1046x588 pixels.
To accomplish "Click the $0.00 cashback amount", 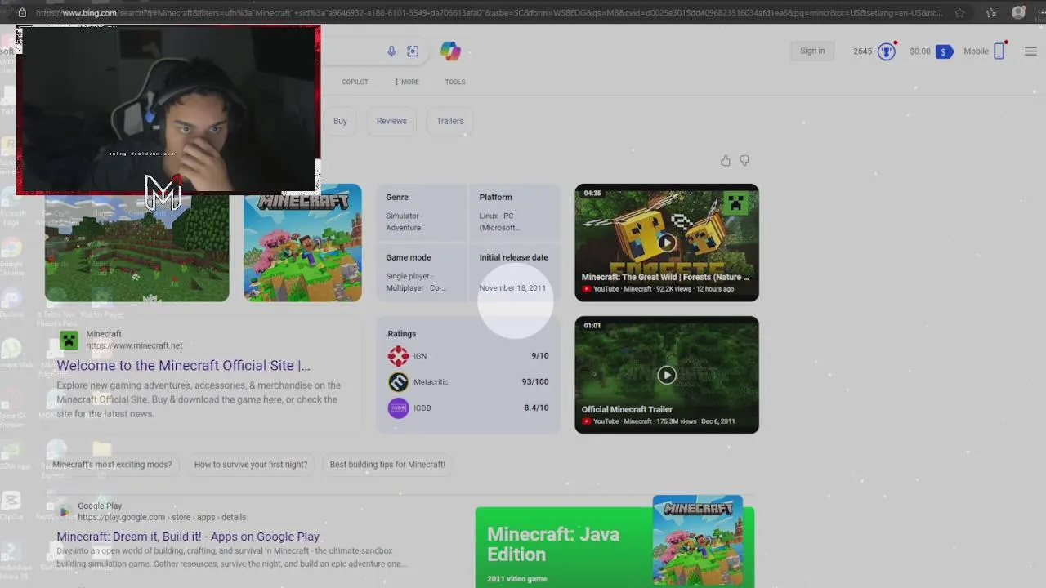I will (920, 51).
